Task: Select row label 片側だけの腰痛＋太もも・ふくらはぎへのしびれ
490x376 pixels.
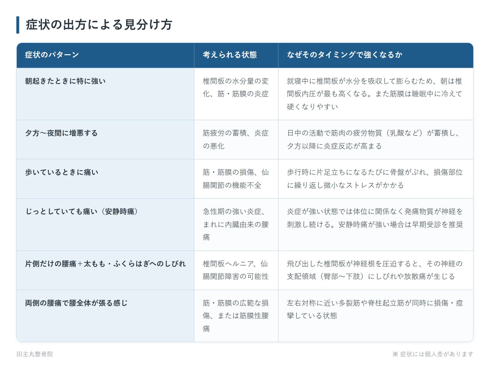Action: coord(105,264)
